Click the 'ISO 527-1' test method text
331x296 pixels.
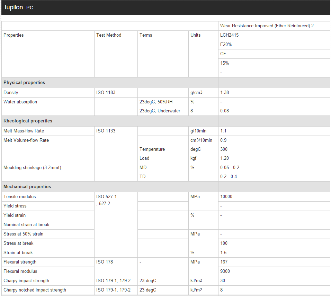coord(106,196)
